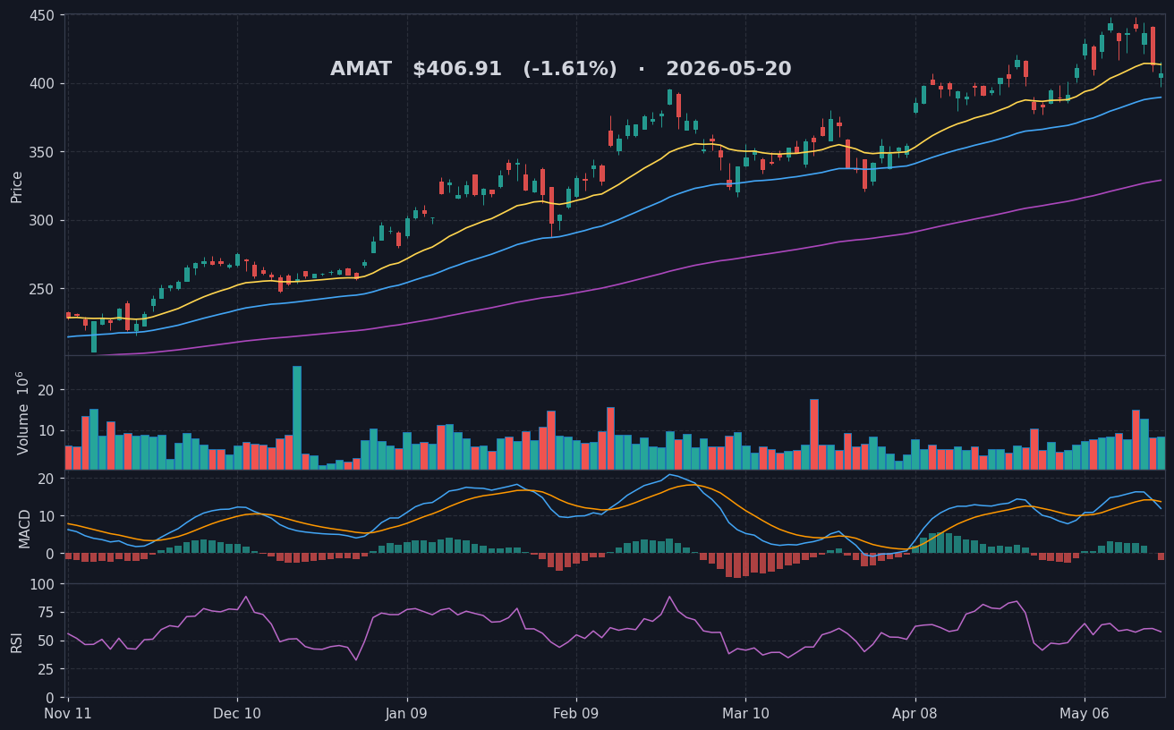The height and width of the screenshot is (730, 1174).
Task: Click the Mar 10 date tick
Action: [x=746, y=714]
